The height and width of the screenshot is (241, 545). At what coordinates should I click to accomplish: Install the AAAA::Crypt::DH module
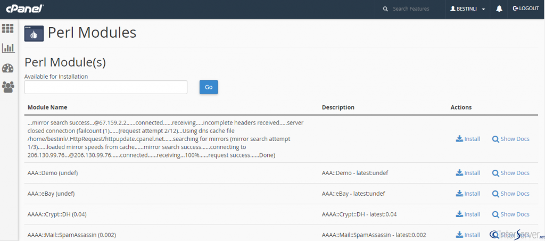(x=468, y=214)
